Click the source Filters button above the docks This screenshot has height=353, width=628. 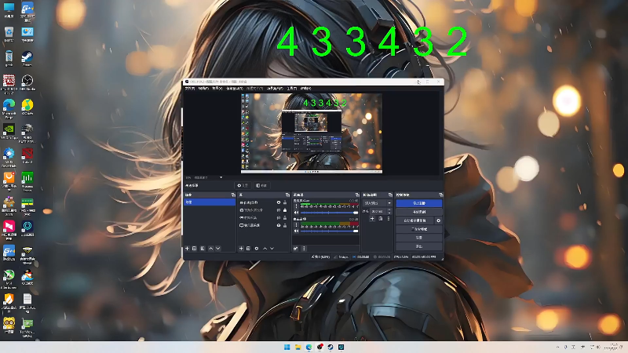tap(261, 185)
